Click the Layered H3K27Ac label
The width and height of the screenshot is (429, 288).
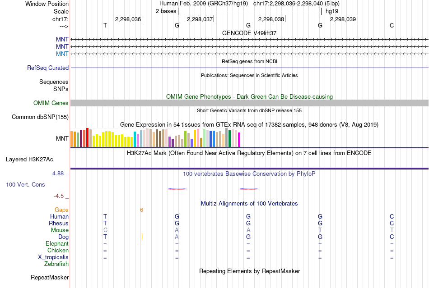pyautogui.click(x=29, y=160)
